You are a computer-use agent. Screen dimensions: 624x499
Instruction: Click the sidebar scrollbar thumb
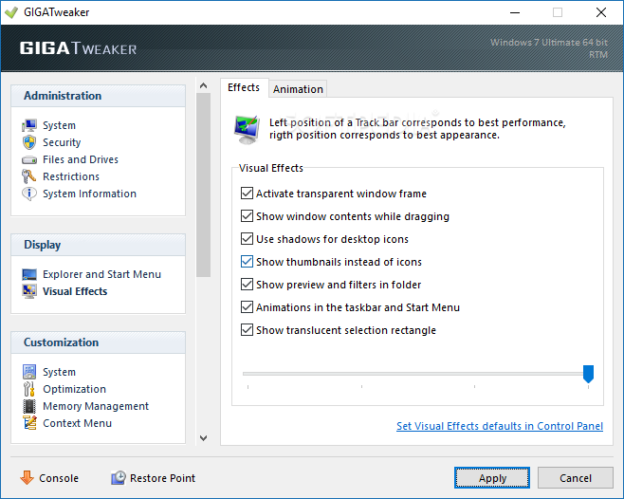203,185
